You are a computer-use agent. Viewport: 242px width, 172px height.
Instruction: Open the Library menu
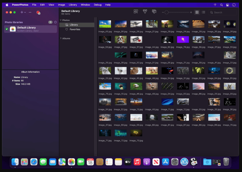(73, 5)
